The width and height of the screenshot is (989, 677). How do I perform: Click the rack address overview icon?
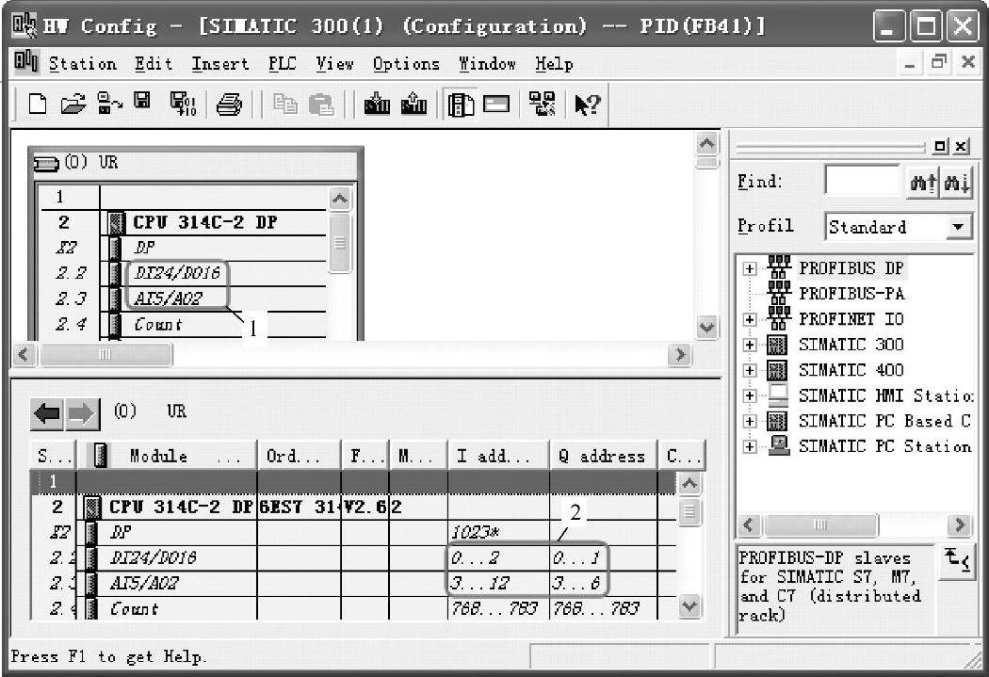(x=496, y=104)
